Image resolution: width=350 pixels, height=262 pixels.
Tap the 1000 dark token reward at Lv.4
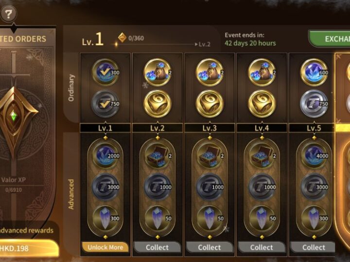pos(262,187)
